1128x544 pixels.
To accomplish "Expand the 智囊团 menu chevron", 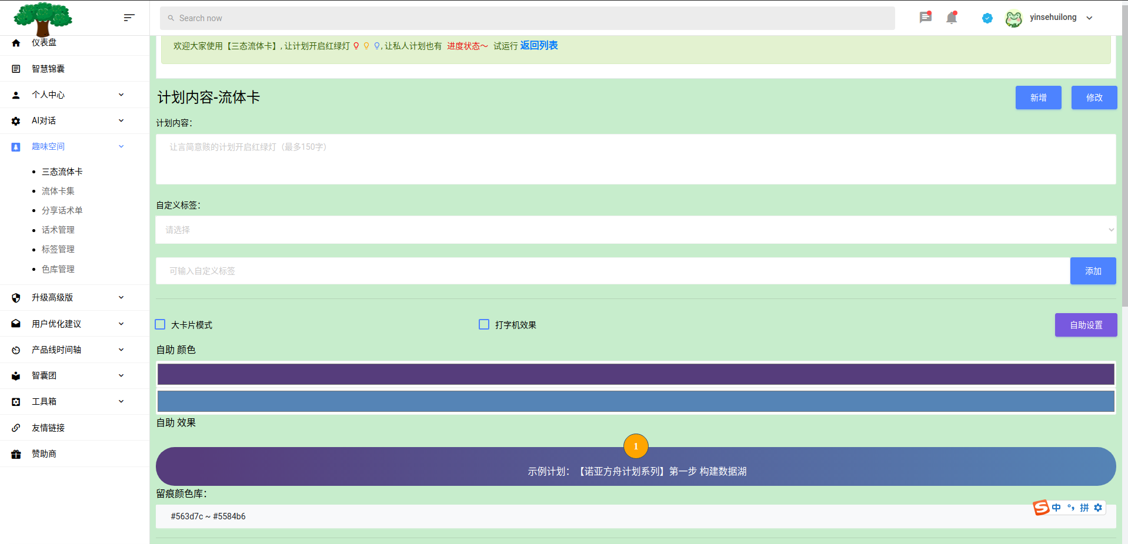I will click(x=121, y=375).
